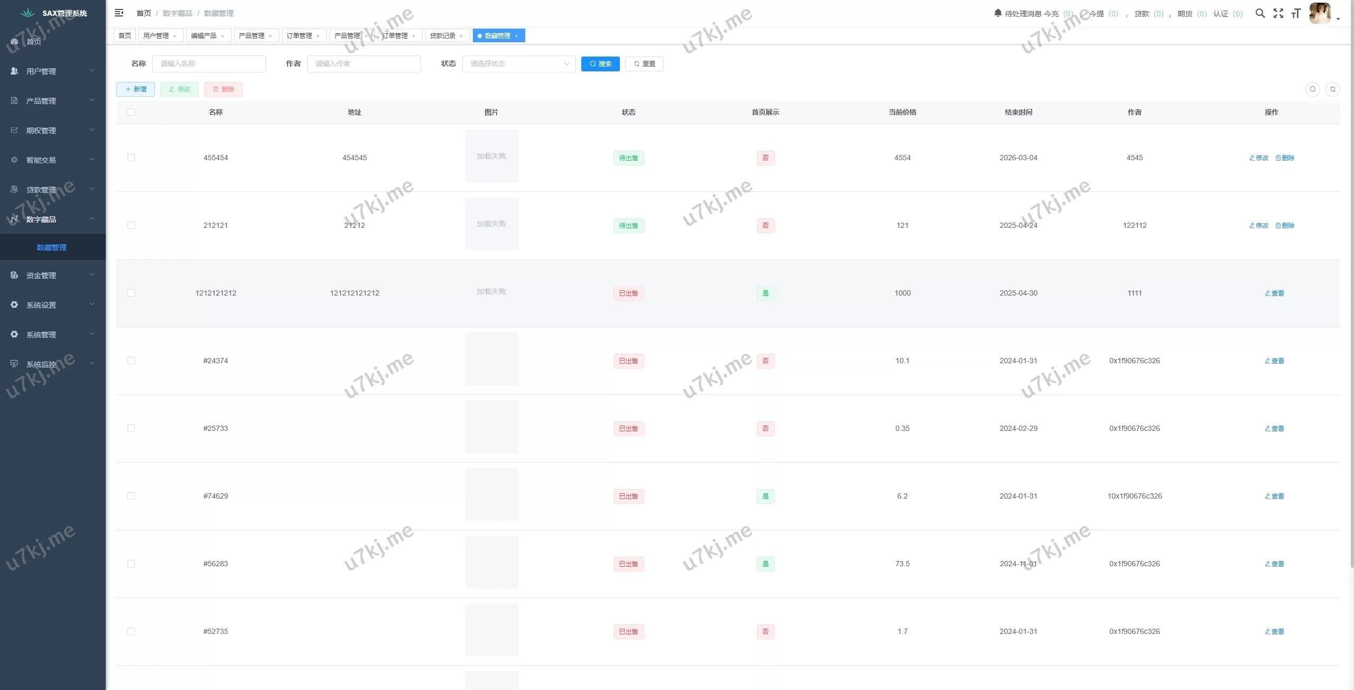Check the row checkbox for 455454
Viewport: 1354px width, 690px height.
(x=131, y=158)
